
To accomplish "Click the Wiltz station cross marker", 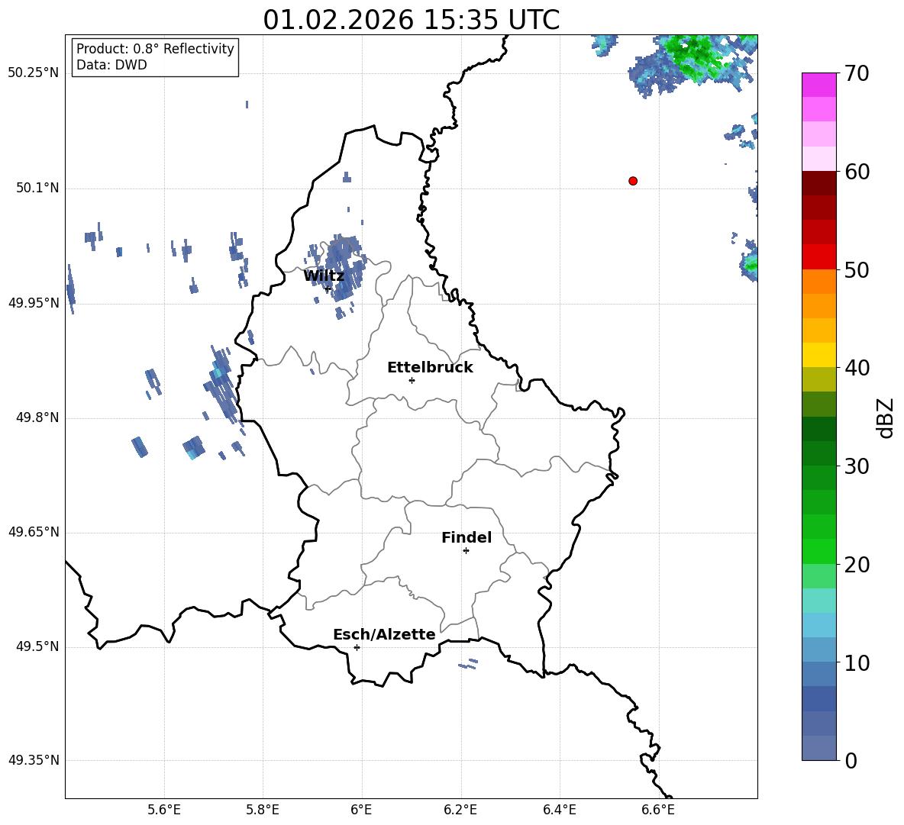I will tap(328, 288).
